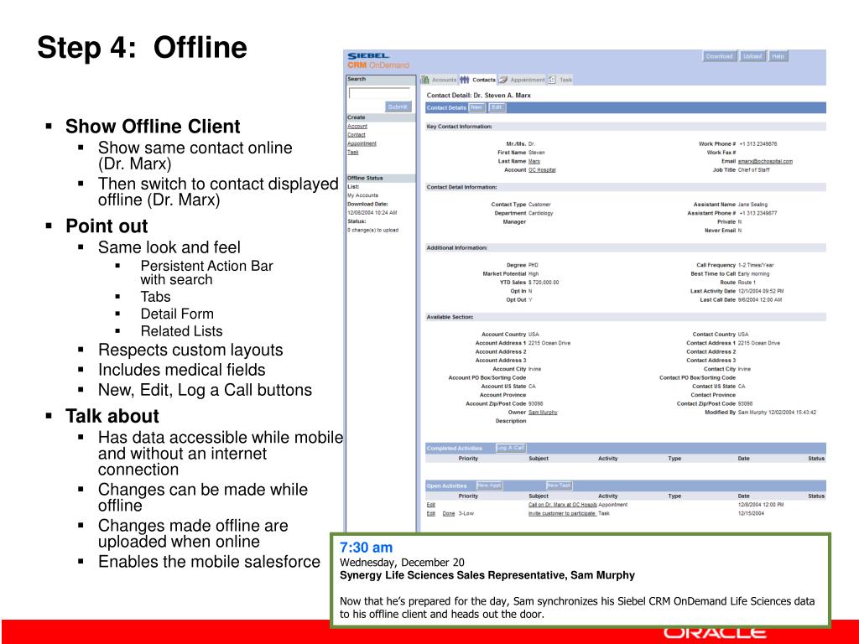This screenshot has height=644, width=859.
Task: Click Edit button in Contact Details bar
Action: pyautogui.click(x=497, y=107)
